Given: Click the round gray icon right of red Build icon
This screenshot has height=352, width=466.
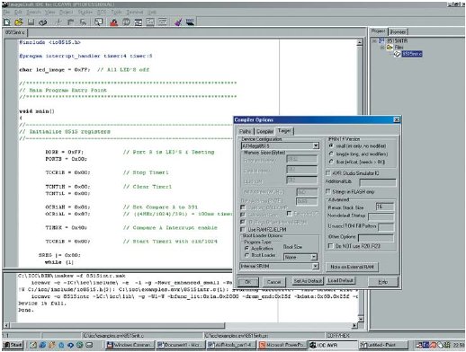Looking at the screenshot, I should click(x=126, y=22).
